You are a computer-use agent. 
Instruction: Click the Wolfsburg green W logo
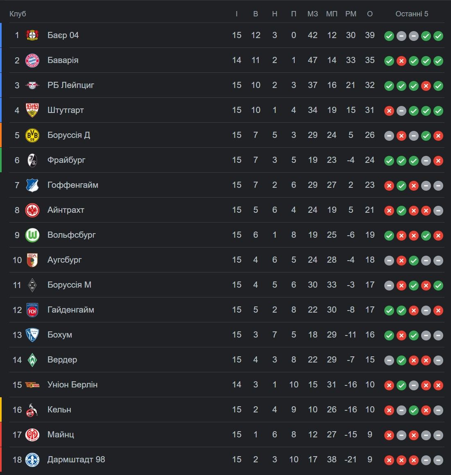tap(32, 235)
